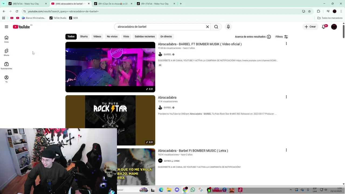Click the magnifier search button

[216, 27]
